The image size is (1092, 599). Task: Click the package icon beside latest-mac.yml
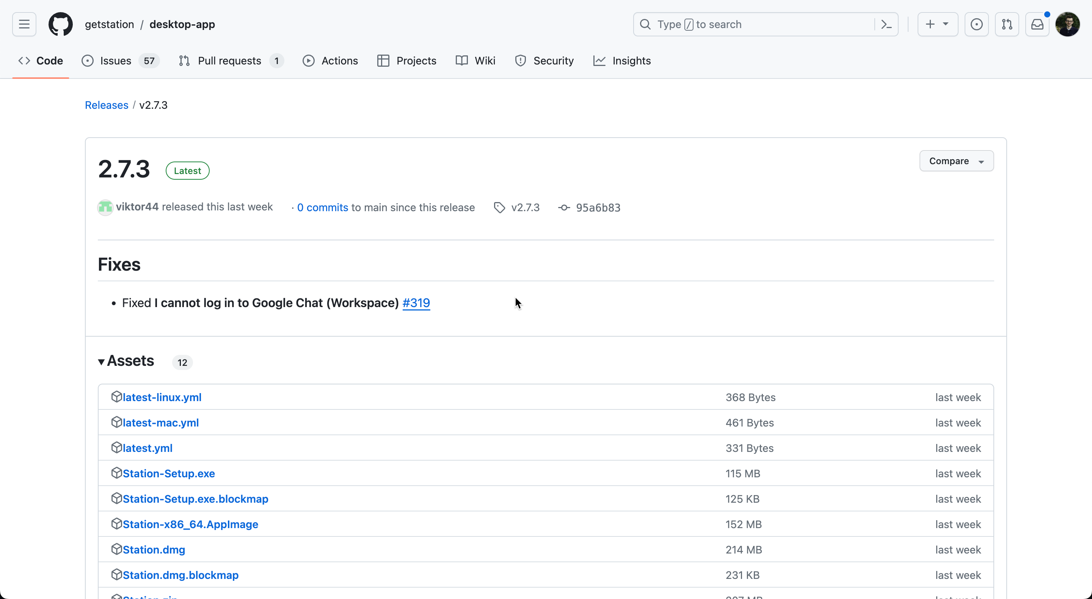116,422
